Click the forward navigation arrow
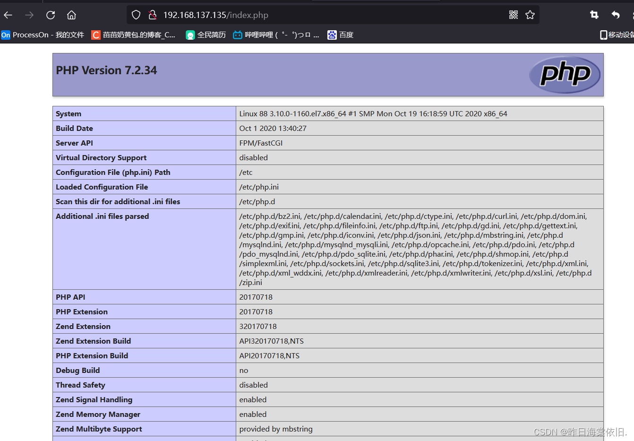Viewport: 634px width, 441px height. 29,15
